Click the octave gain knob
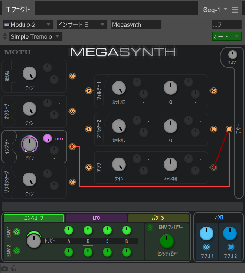The width and height of the screenshot is (245, 273). pos(29,109)
